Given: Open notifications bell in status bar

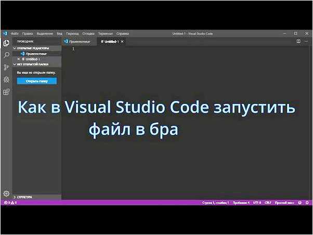Looking at the screenshot, I should click(307, 202).
